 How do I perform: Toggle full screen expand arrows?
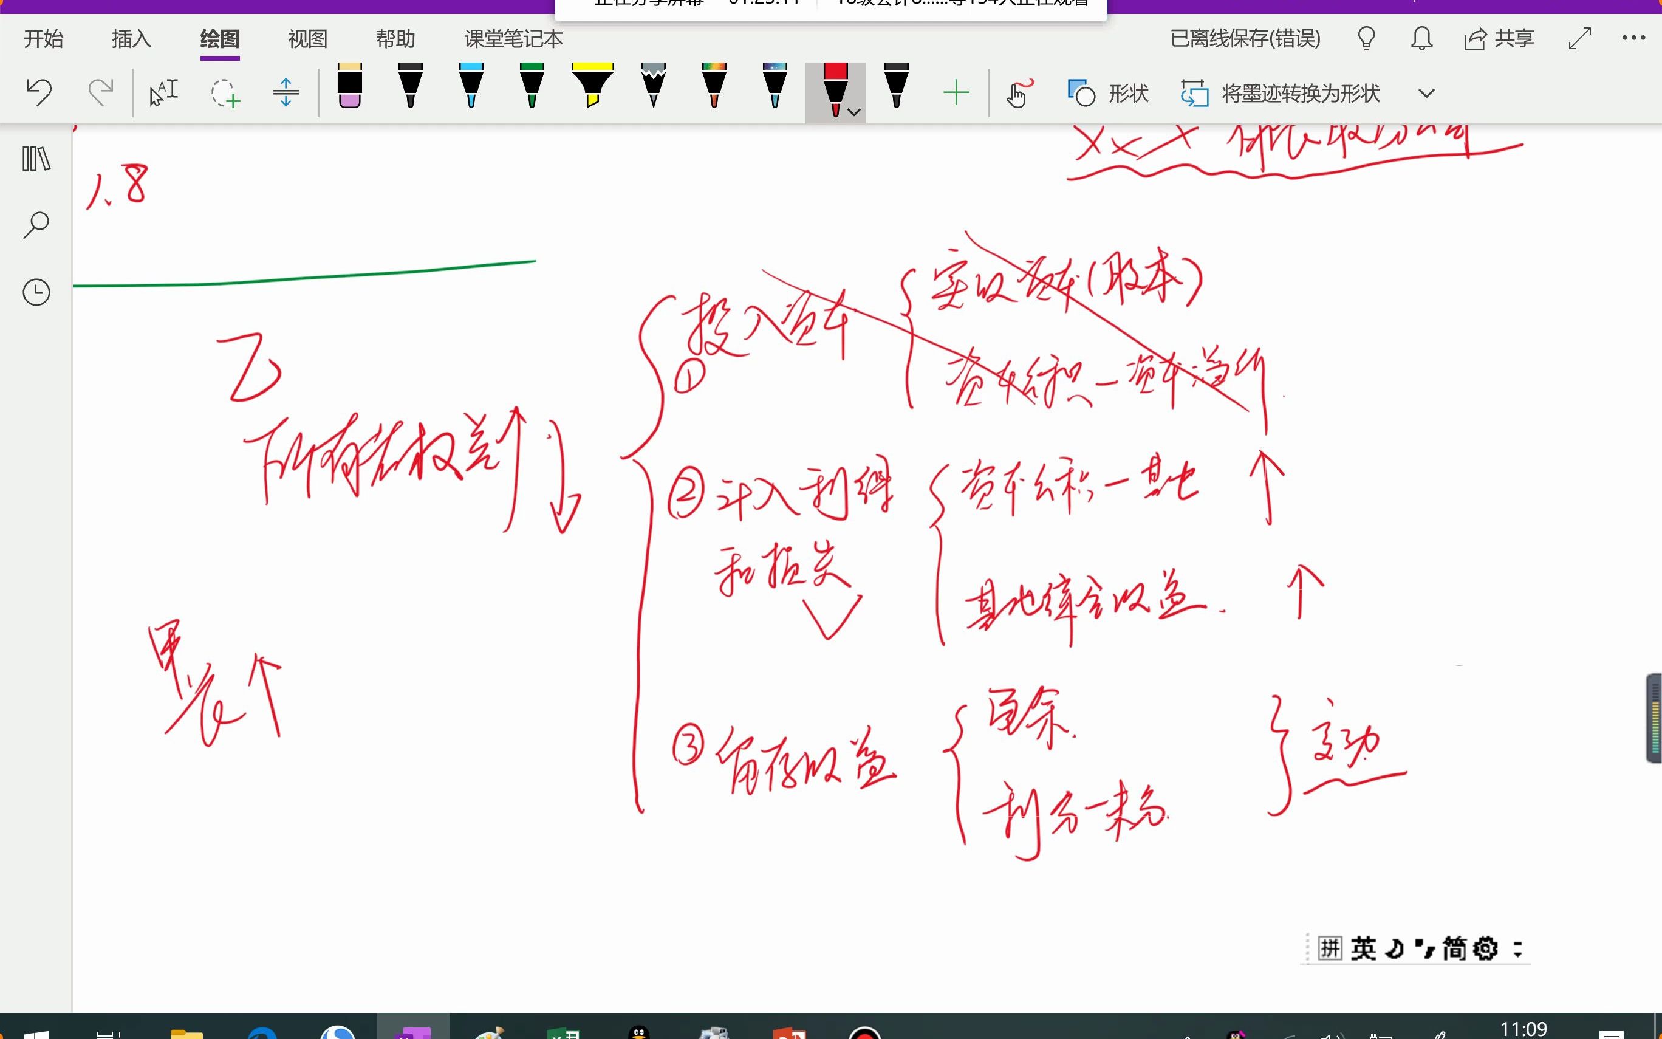pos(1579,38)
